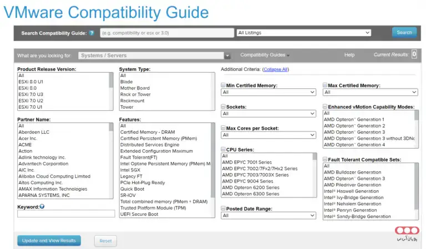Screen dimensions: 426x249
Task: Select Trusted Platform Module (TPM) feature
Action: 153,208
